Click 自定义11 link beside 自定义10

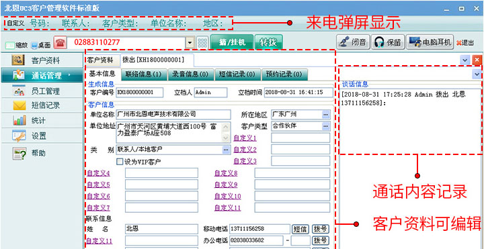click(227, 208)
